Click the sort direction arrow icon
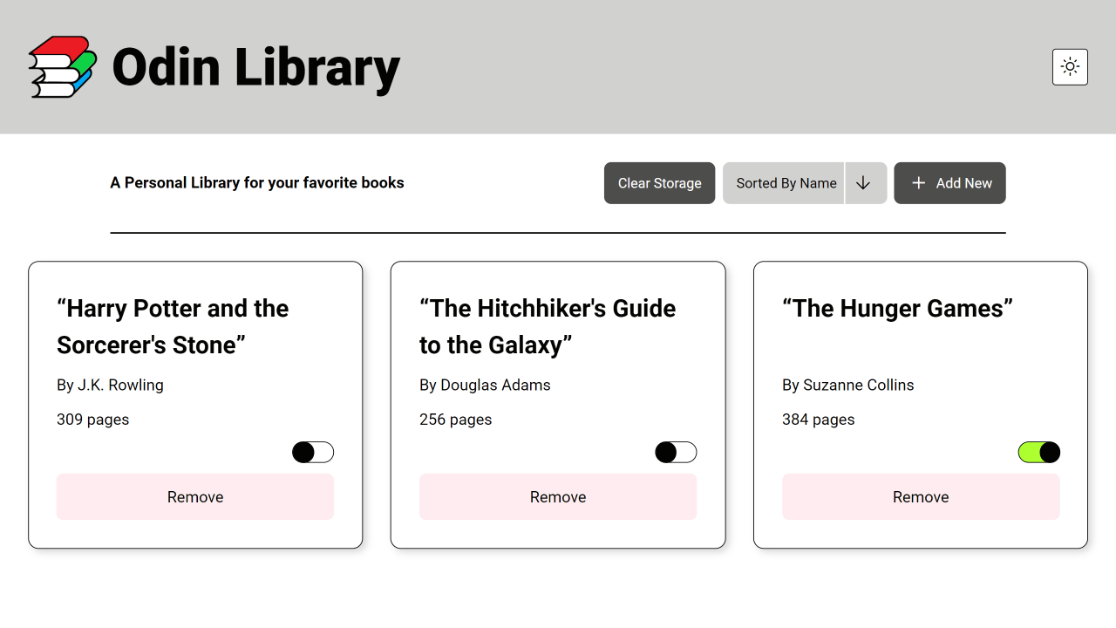The height and width of the screenshot is (628, 1116). point(864,183)
